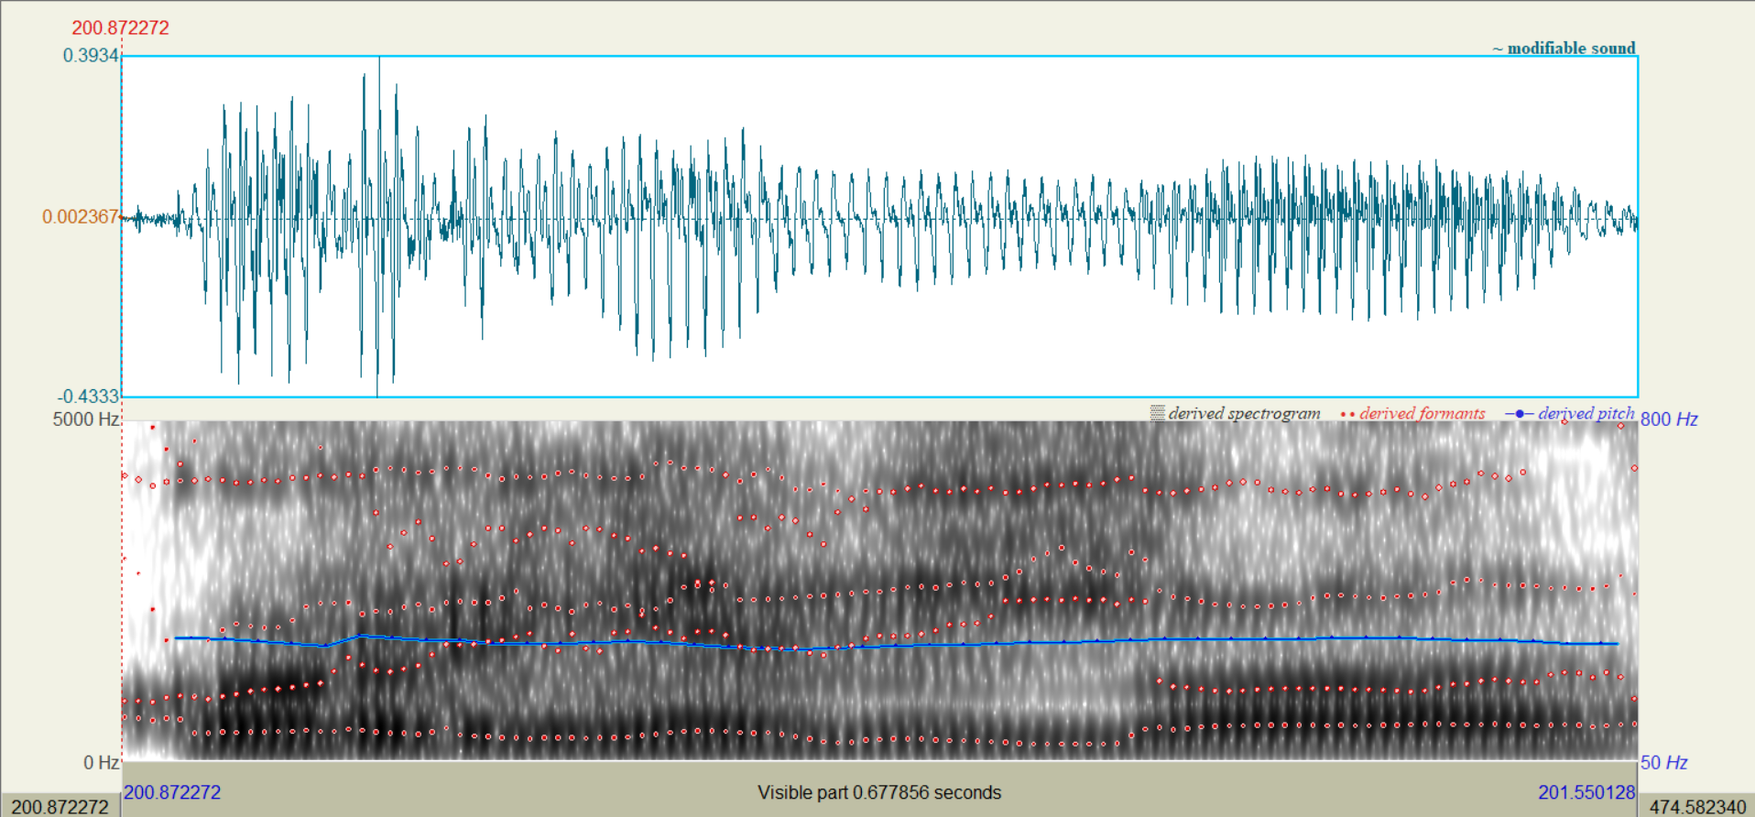Click the 800 Hz pitch ceiling label
Image resolution: width=1755 pixels, height=817 pixels.
click(1669, 419)
